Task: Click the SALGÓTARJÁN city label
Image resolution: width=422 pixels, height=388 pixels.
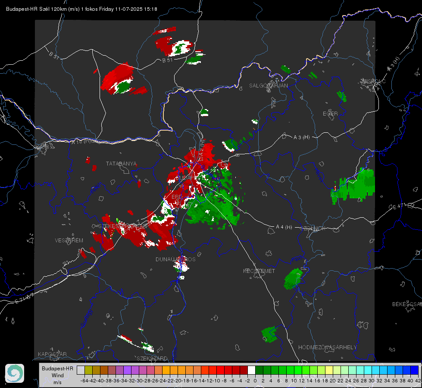Action: tap(268, 86)
